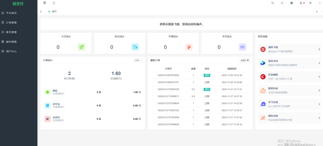The height and width of the screenshot is (146, 323).
Task: Click the globe language icon
Action: [291, 3]
